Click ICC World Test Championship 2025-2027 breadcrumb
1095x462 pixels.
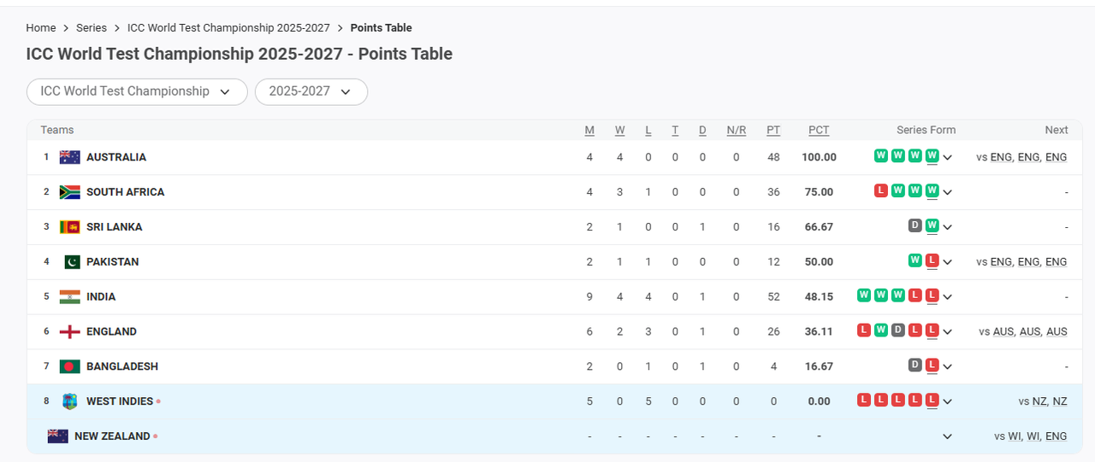(x=228, y=28)
